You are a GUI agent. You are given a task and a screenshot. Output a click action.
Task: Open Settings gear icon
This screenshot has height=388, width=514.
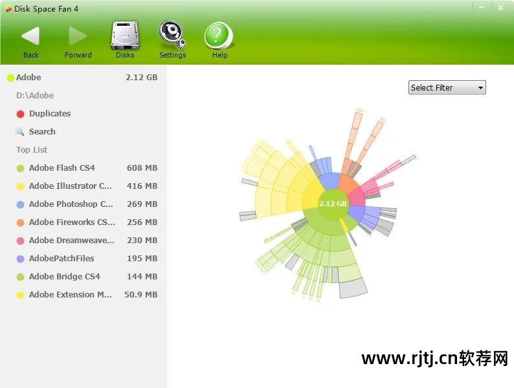172,36
